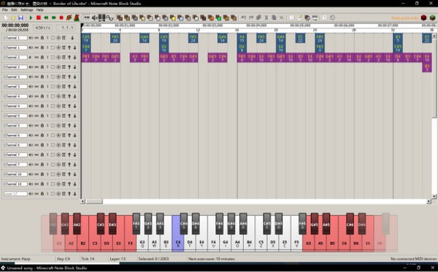Tick select-all box on upper Channel 7 row

click(x=53, y=155)
